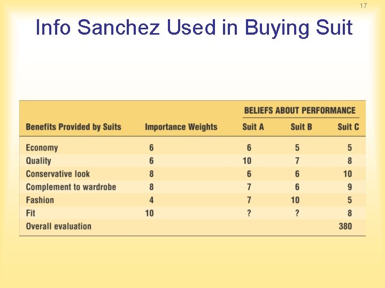Click the 'Suit B' column header

click(301, 127)
